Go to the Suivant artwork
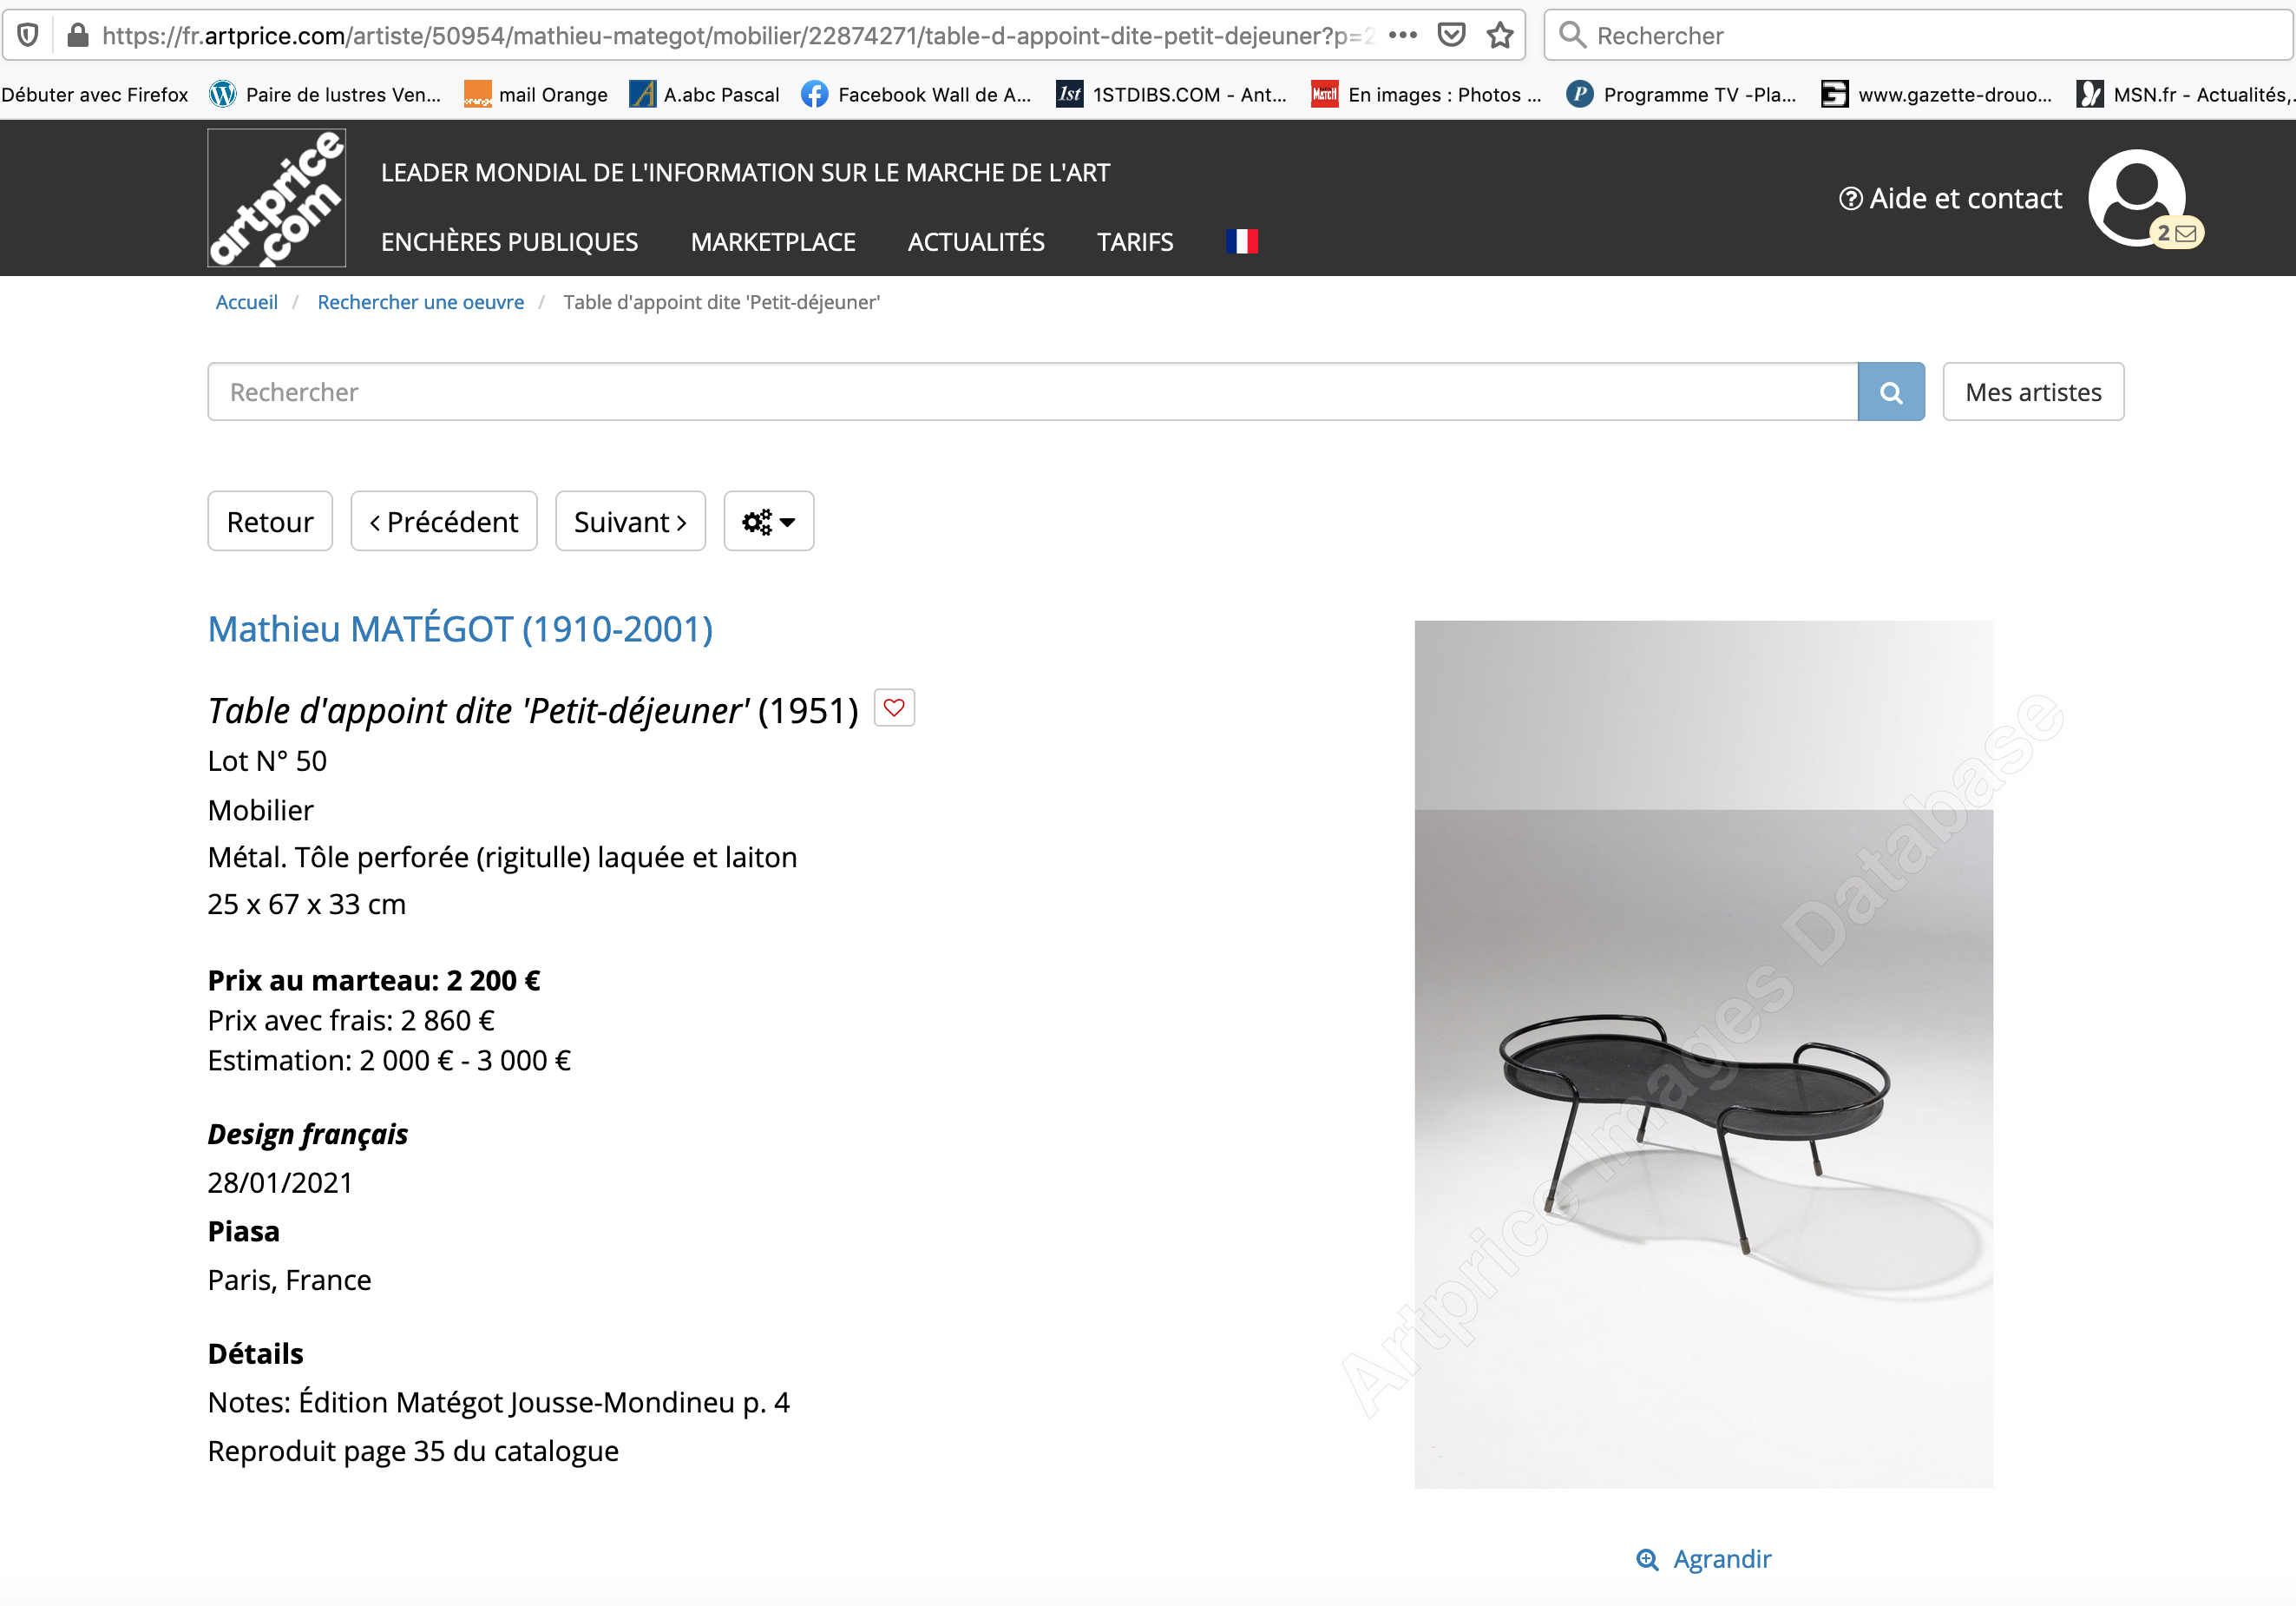Viewport: 2296px width, 1606px height. tap(630, 522)
